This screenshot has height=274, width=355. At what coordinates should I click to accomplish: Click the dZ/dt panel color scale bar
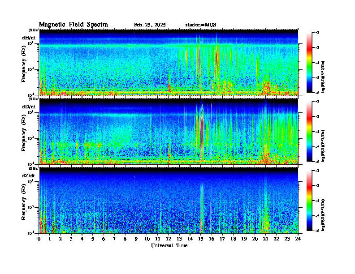[x=309, y=200]
